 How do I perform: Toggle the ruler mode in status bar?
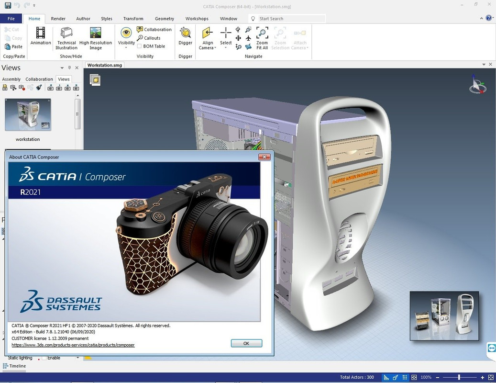click(386, 377)
